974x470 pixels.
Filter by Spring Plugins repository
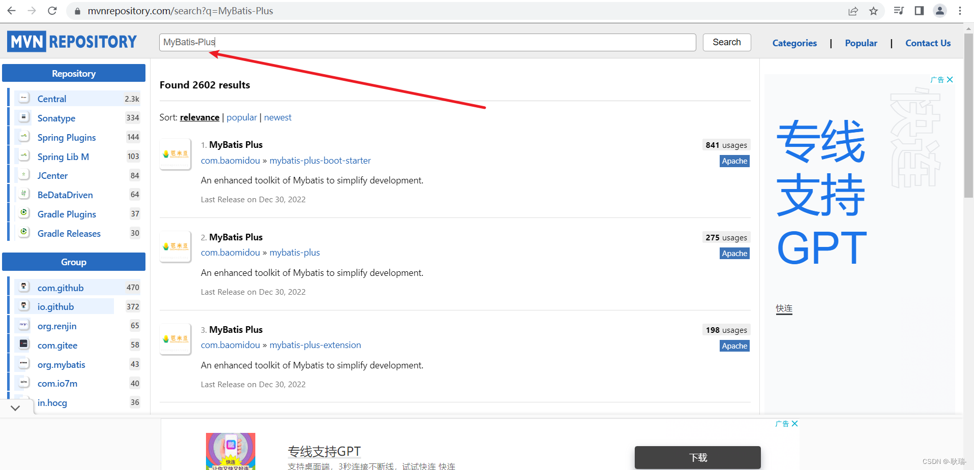click(67, 138)
